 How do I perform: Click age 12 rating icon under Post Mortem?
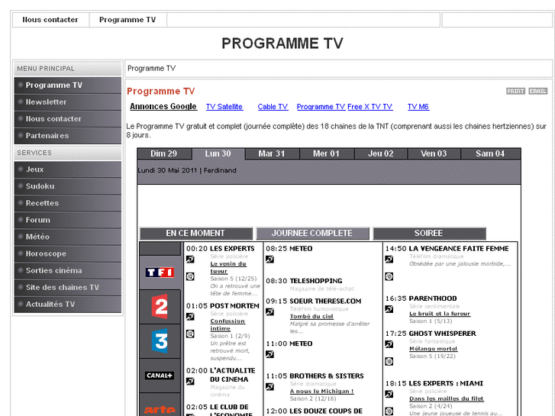click(190, 334)
